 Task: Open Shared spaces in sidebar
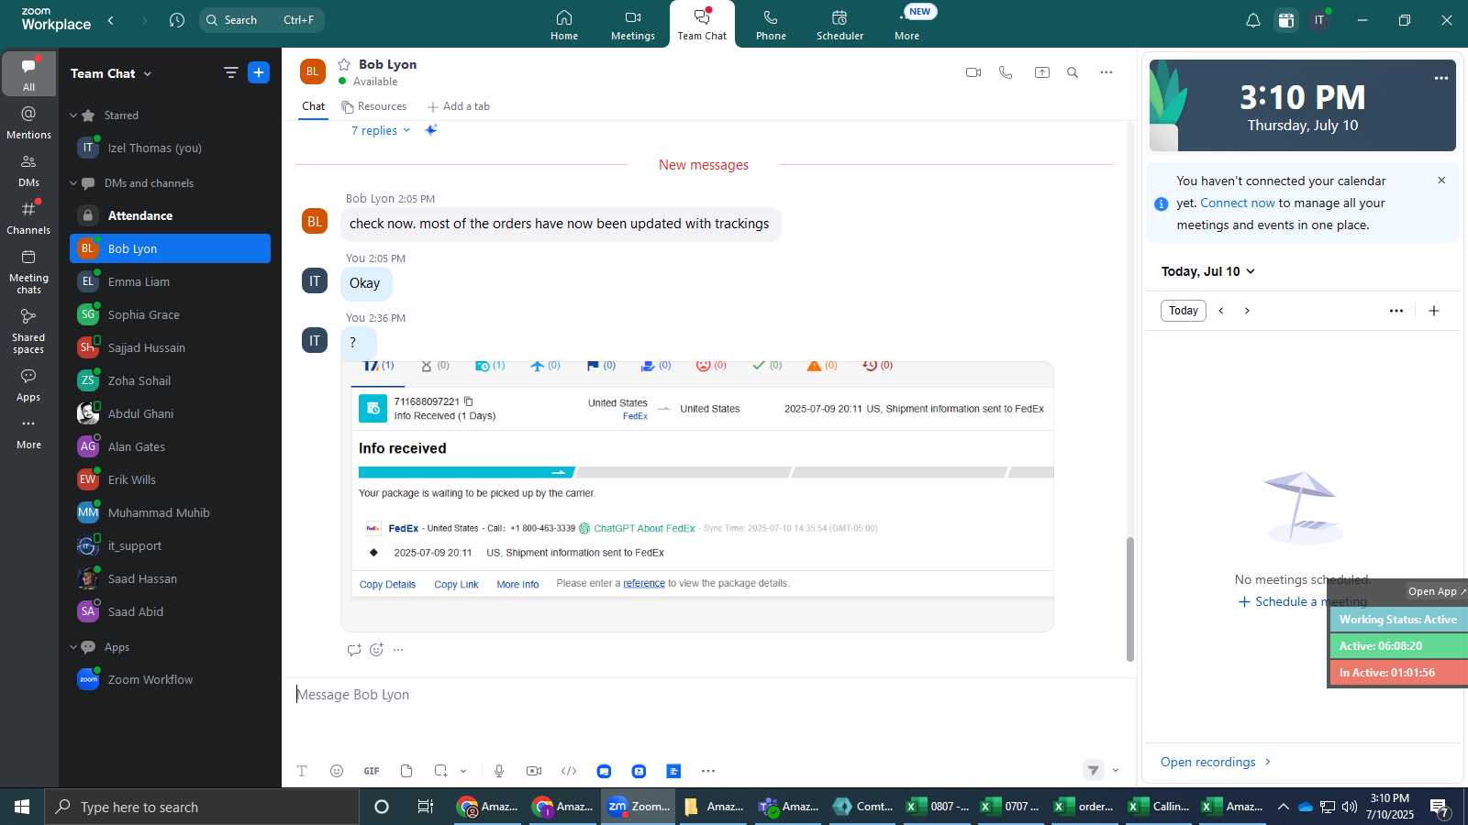tap(29, 332)
